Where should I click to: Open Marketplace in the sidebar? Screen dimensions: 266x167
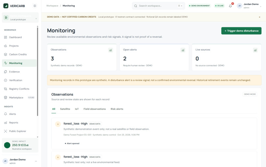pos(19,97)
